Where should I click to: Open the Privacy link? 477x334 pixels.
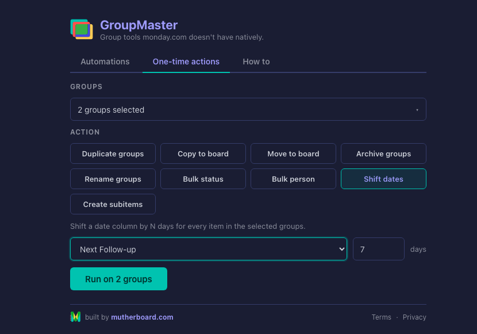[x=414, y=317]
